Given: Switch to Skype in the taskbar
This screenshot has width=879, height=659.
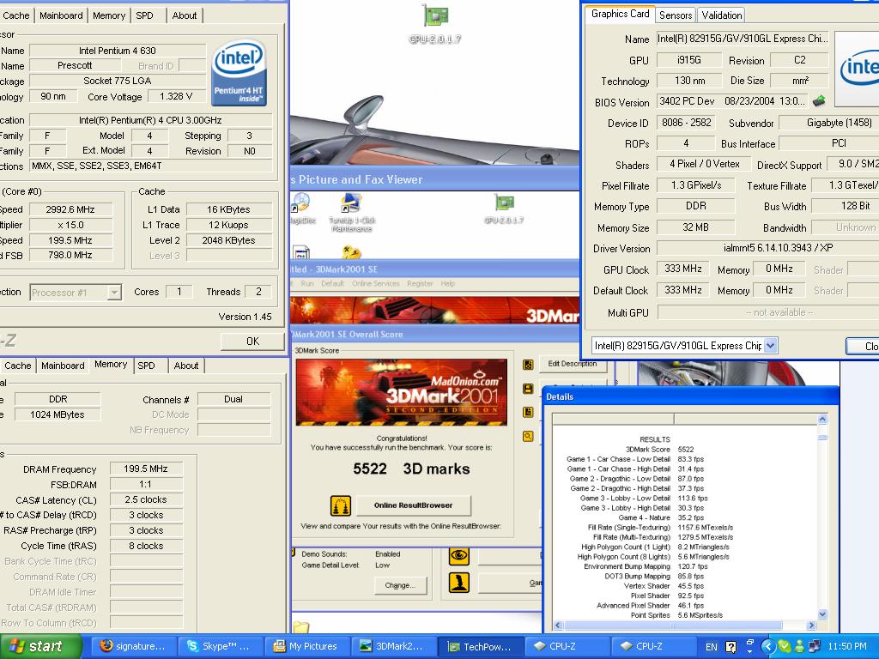Looking at the screenshot, I should coord(220,646).
